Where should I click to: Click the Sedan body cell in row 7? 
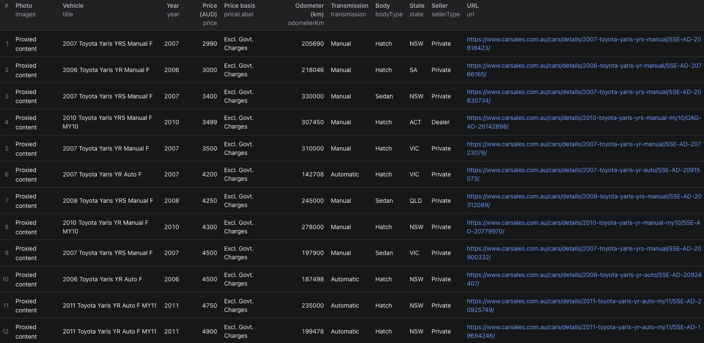click(x=384, y=201)
